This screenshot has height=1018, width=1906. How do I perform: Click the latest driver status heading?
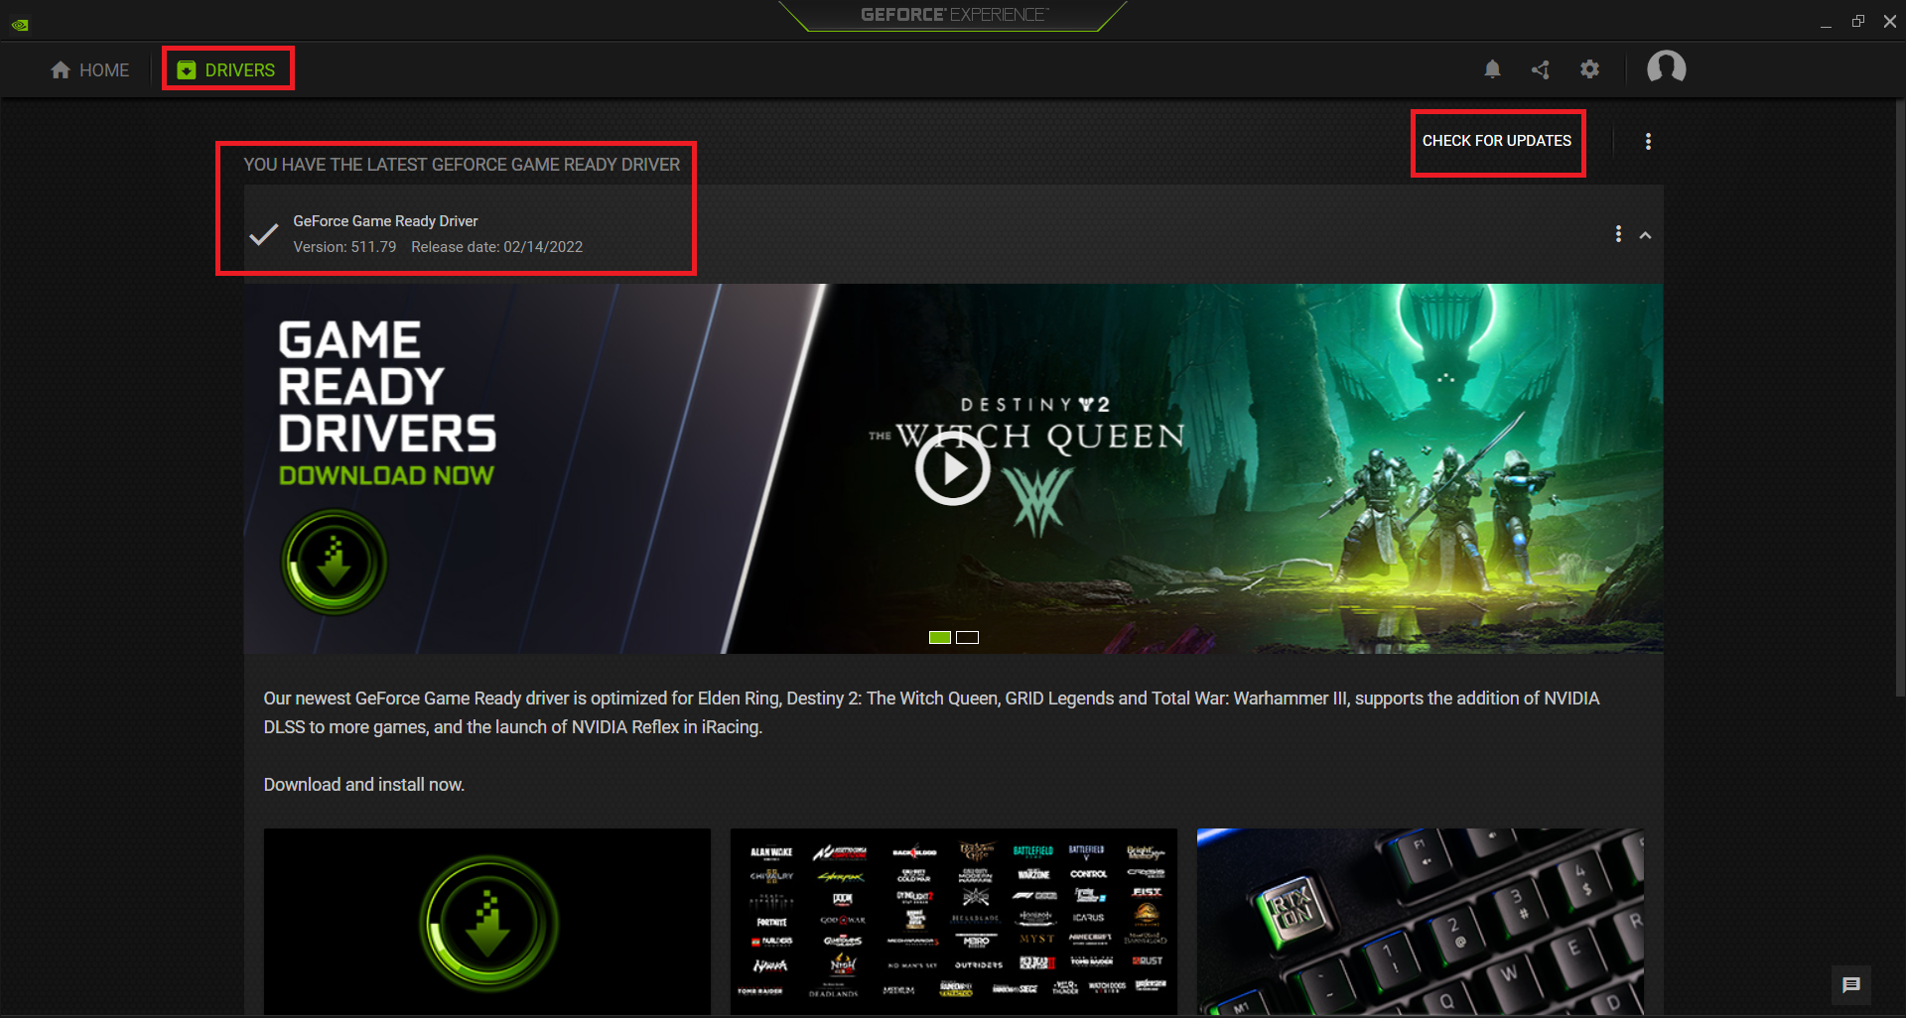[x=462, y=165]
